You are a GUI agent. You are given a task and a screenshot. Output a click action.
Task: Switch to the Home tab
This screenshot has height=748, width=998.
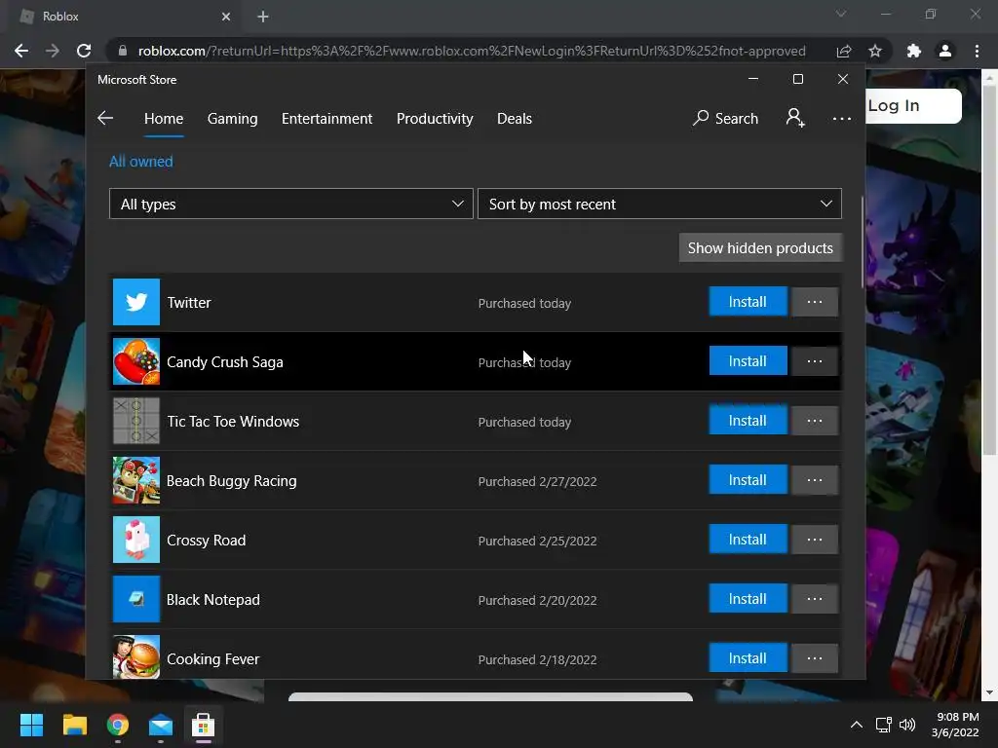click(x=164, y=119)
